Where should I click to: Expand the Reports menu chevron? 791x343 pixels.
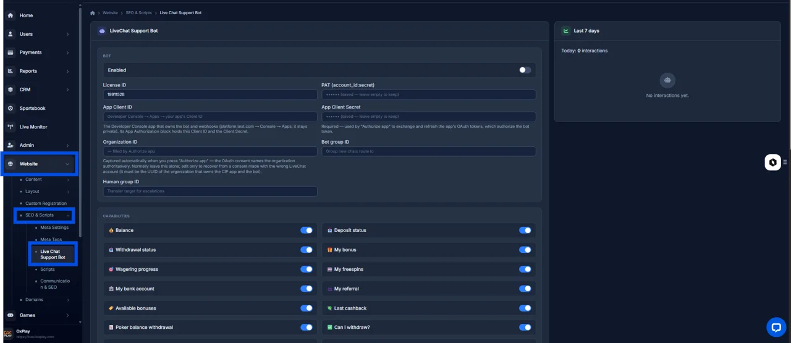[x=68, y=71]
